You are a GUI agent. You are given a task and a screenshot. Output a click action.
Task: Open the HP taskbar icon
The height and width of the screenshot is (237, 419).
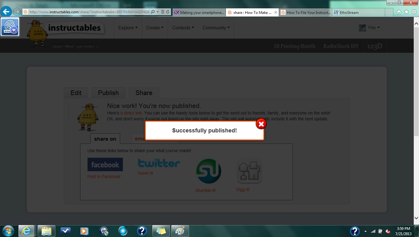point(104,231)
